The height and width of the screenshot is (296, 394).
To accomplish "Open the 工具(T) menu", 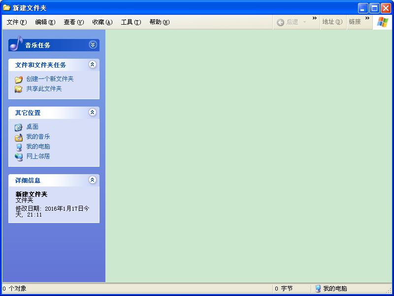I will (131, 22).
